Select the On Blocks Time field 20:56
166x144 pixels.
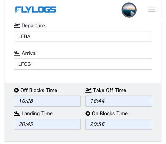[x=119, y=124]
